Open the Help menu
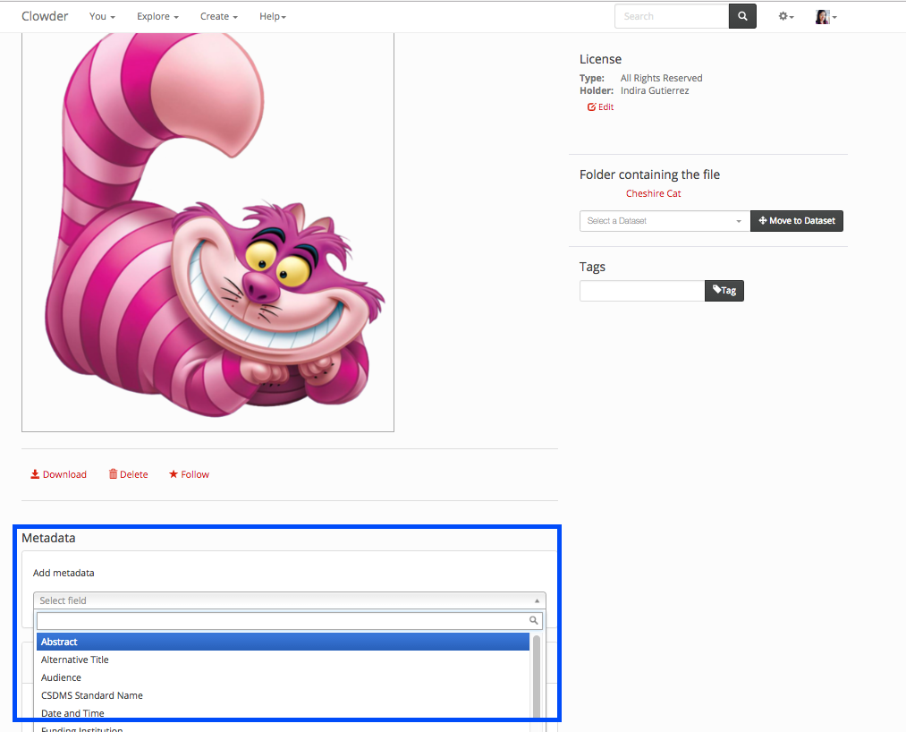906x732 pixels. pos(273,17)
